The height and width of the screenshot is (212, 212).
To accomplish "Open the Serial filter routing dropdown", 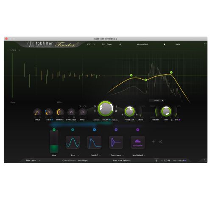I will tap(156, 100).
